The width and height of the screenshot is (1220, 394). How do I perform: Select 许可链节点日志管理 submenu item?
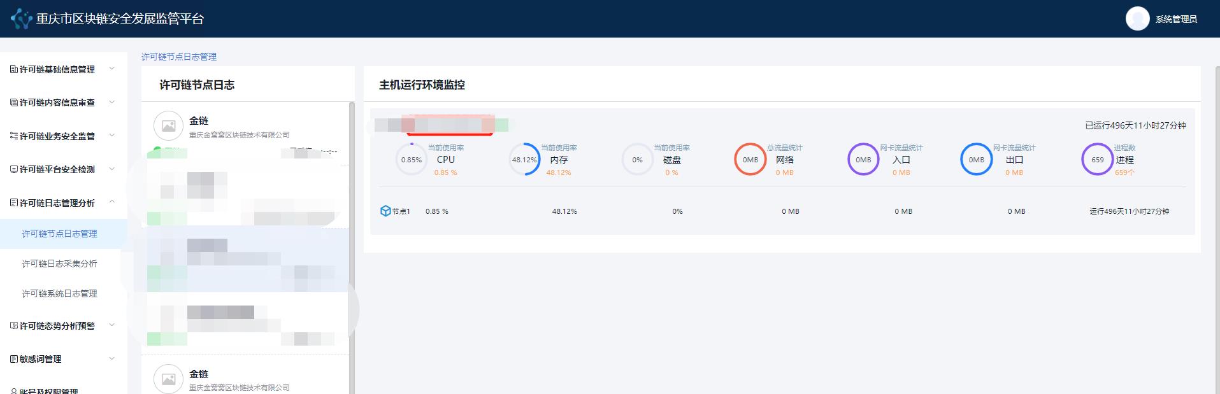click(x=64, y=234)
